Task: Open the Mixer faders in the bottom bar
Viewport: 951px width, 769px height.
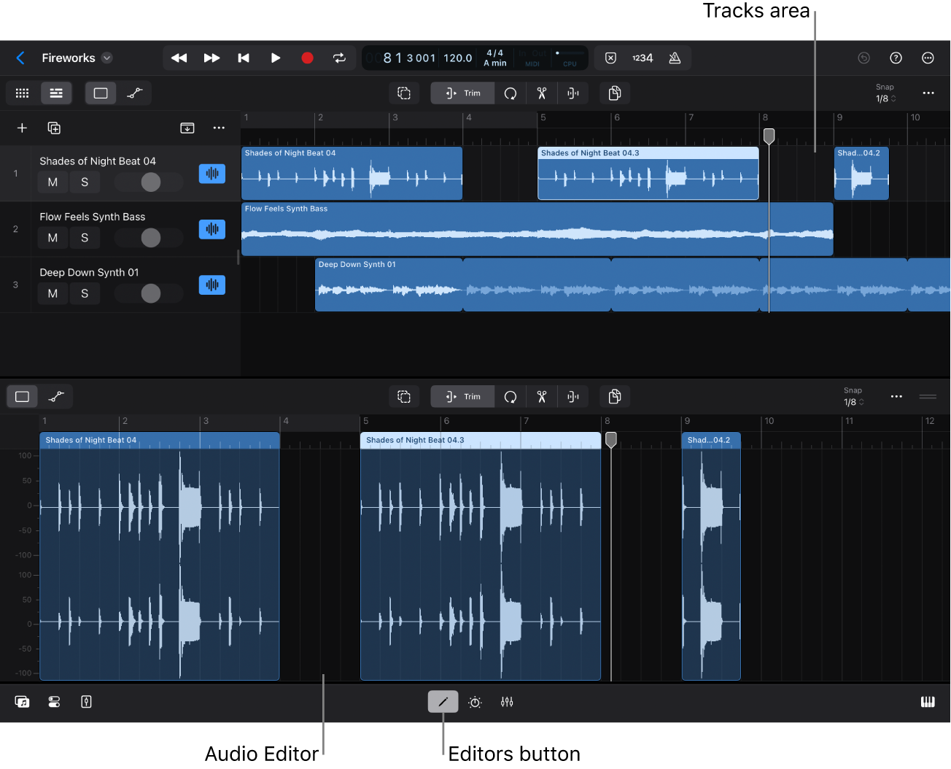Action: pos(507,702)
